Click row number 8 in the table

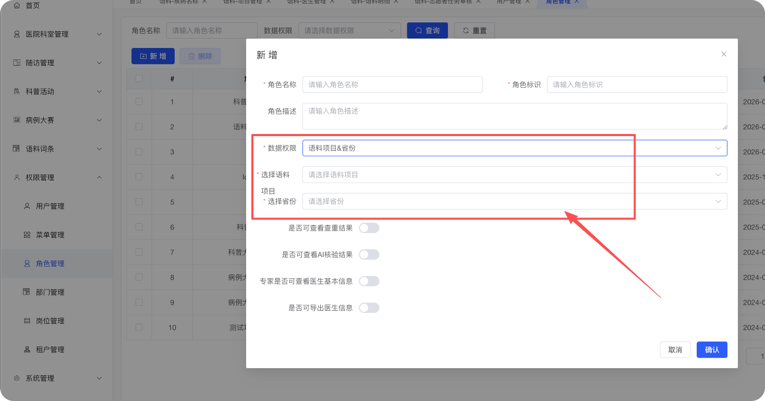[x=172, y=277]
